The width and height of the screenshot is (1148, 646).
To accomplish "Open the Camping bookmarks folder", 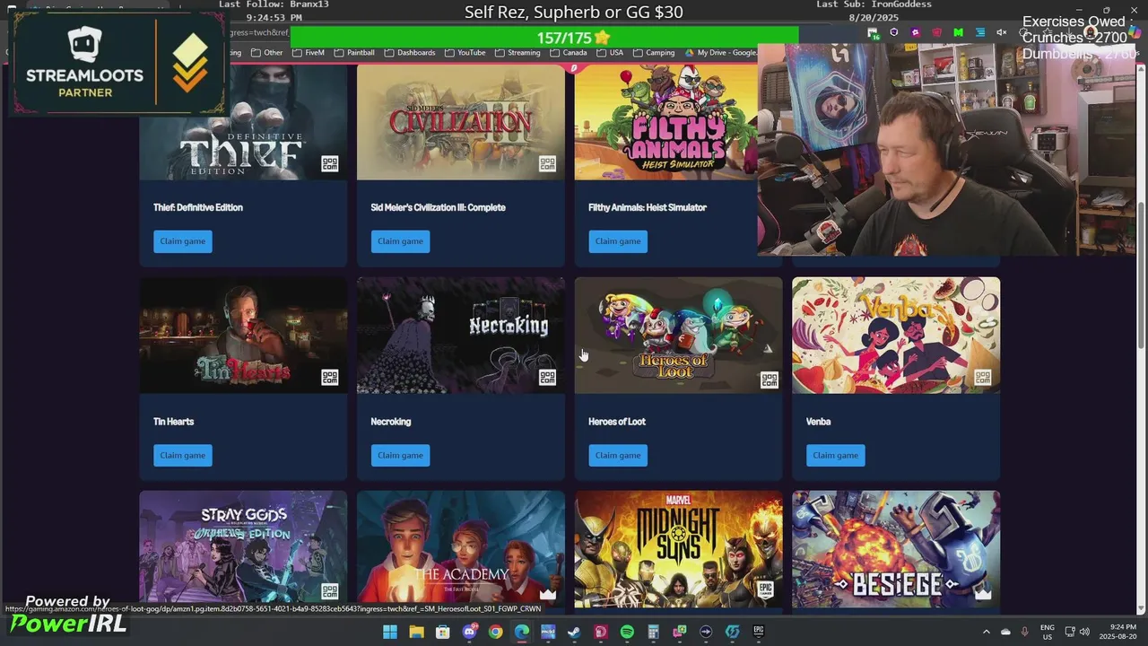I will click(654, 53).
